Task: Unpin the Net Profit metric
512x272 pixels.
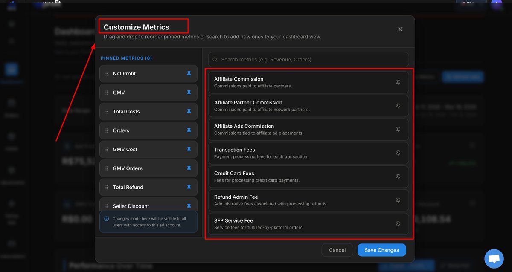Action: click(189, 74)
